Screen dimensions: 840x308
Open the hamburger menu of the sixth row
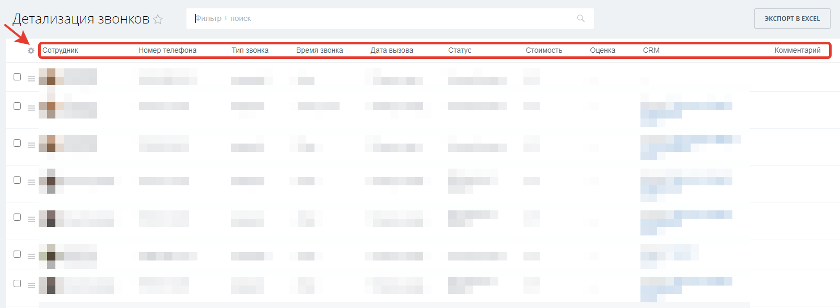tap(31, 256)
